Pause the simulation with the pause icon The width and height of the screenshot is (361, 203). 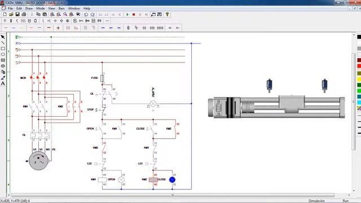coord(140,15)
